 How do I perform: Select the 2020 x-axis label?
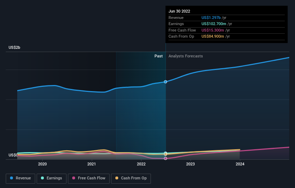[42, 164]
